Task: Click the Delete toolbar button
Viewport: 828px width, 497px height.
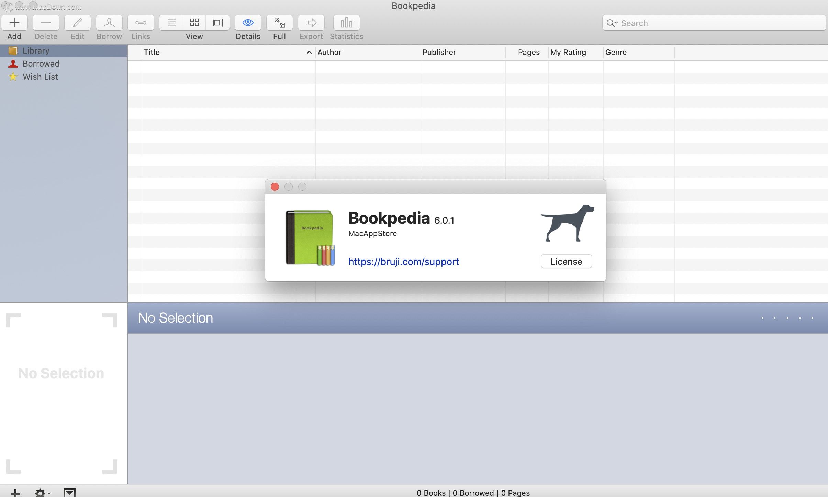Action: coord(46,23)
